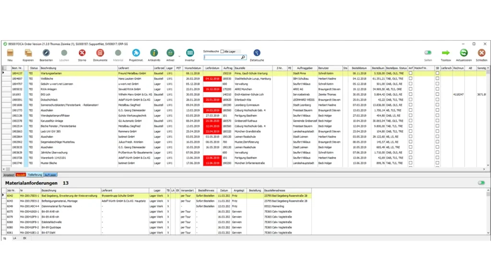Toggle the switch beside Materialanforderungen heading

[x=481, y=183]
